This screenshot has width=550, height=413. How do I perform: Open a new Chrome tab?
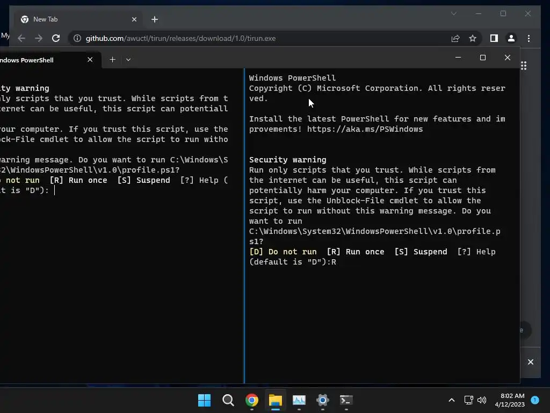pos(155,19)
